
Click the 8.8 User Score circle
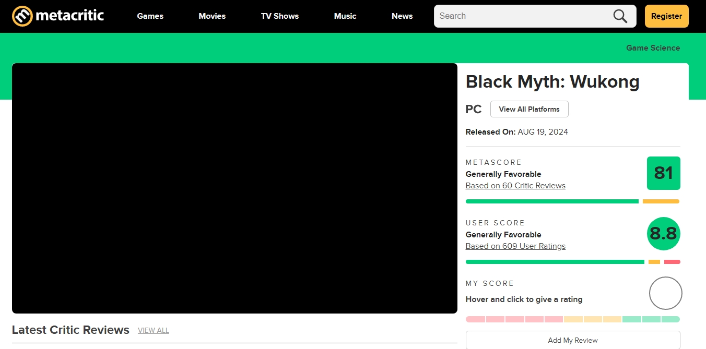[x=664, y=234]
